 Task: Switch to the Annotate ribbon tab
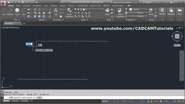[x=27, y=5]
